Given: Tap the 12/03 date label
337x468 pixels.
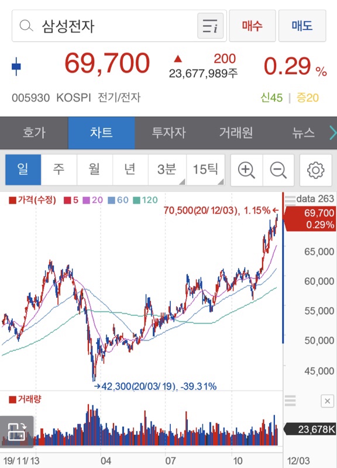Looking at the screenshot, I should tap(298, 461).
